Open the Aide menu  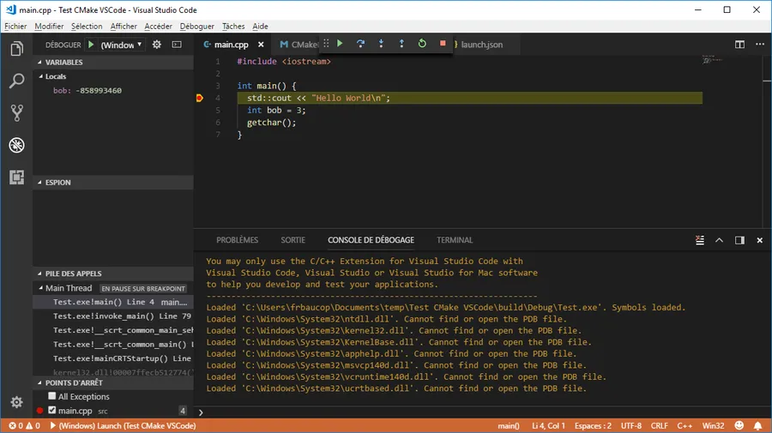pyautogui.click(x=260, y=26)
